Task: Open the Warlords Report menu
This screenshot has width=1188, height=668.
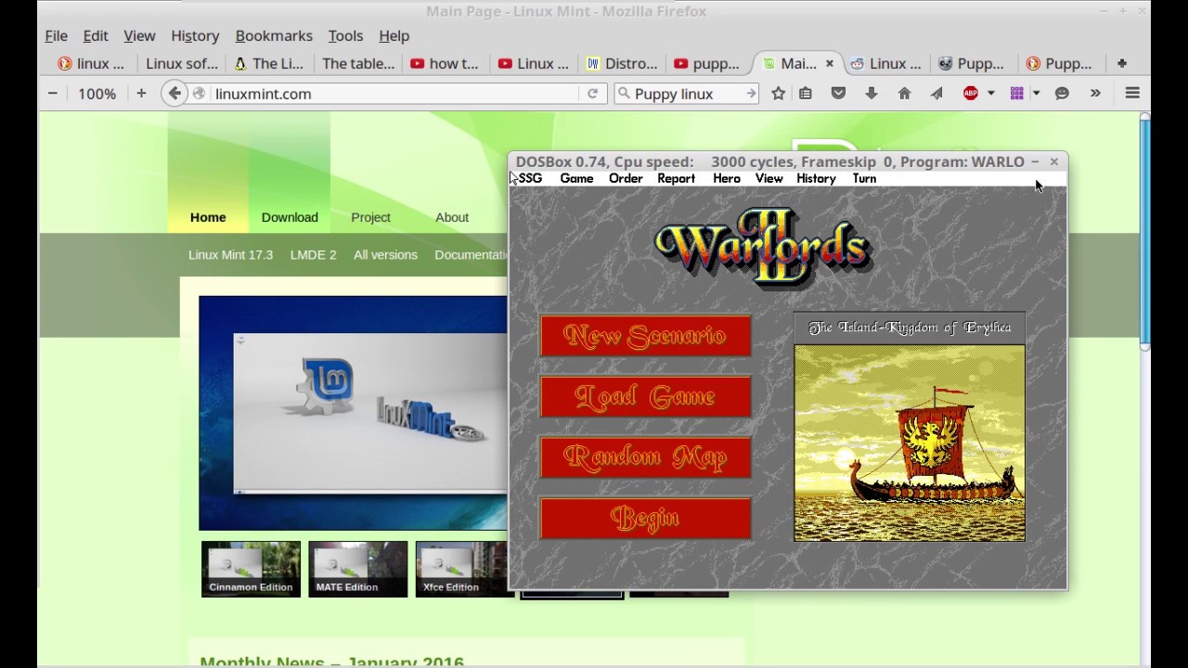Action: coord(676,178)
